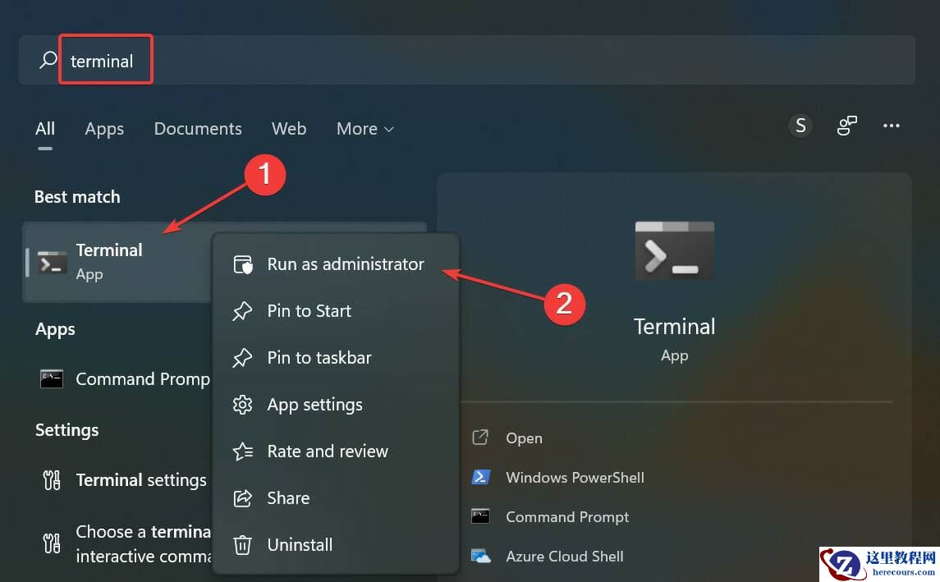Click the shield icon for Run as administrator
Image resolution: width=940 pixels, height=582 pixels.
(243, 264)
